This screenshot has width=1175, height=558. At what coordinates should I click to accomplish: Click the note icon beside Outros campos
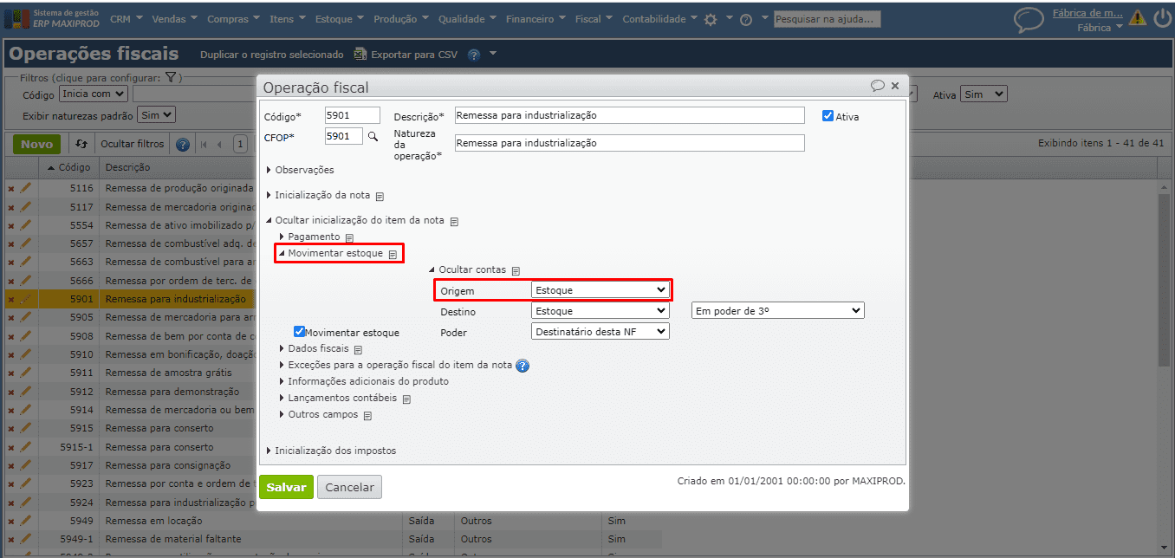click(x=367, y=415)
